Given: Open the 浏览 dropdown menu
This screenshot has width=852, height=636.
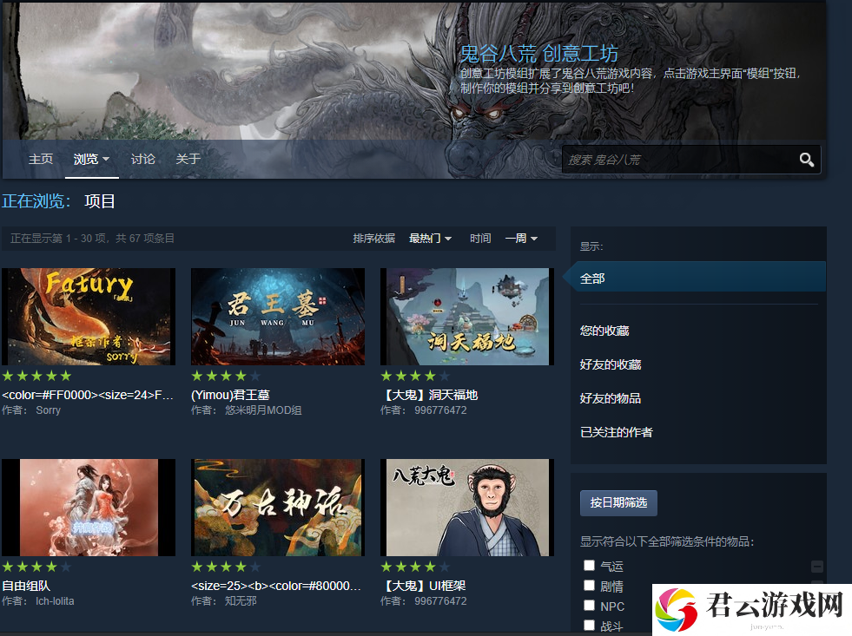Looking at the screenshot, I should point(91,159).
